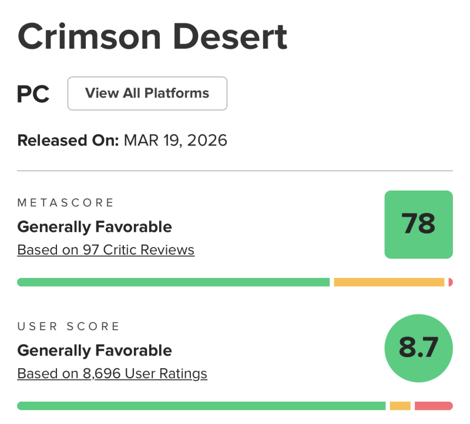Click the USER SCORE section heading

pos(69,327)
